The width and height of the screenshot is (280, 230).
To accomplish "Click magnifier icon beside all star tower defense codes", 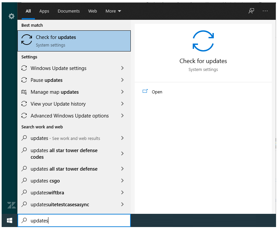I will tap(24, 150).
